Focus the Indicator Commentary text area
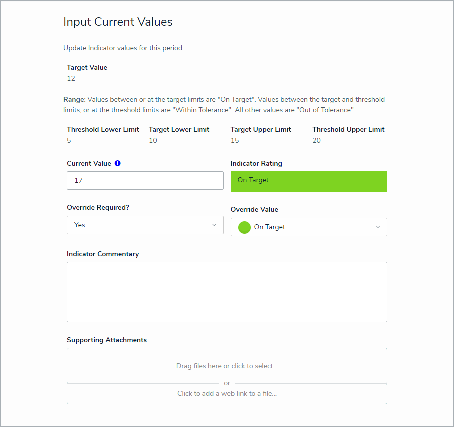This screenshot has width=454, height=427. pyautogui.click(x=226, y=291)
